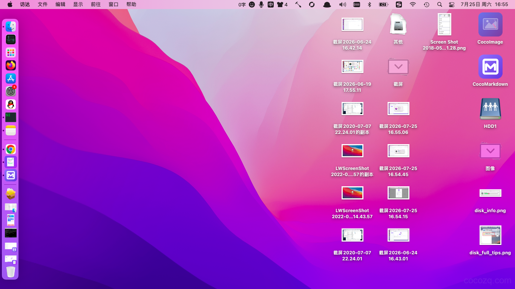
Task: Open the Apple menu
Action: click(10, 5)
